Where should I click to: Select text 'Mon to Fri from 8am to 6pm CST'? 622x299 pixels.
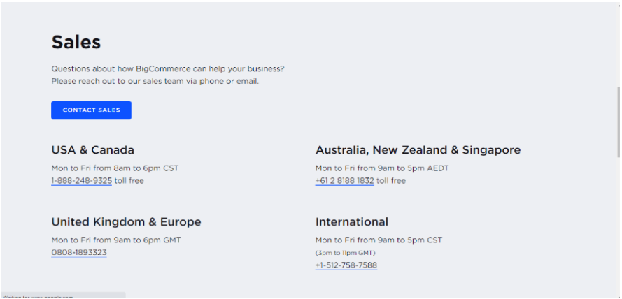coord(115,168)
